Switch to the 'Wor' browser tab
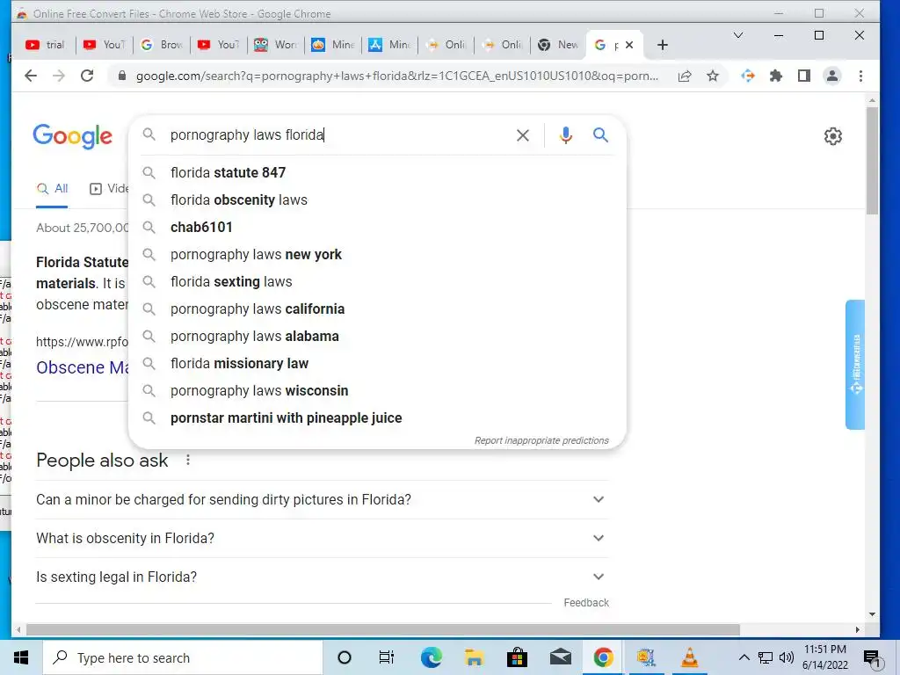This screenshot has width=900, height=675. (276, 45)
